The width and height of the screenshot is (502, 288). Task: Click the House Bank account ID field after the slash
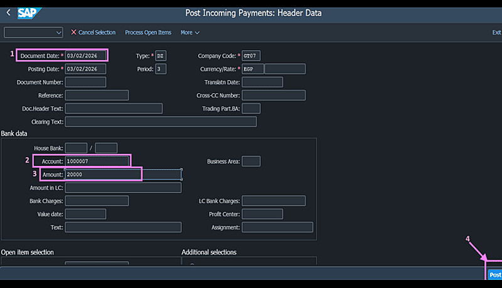pos(106,148)
